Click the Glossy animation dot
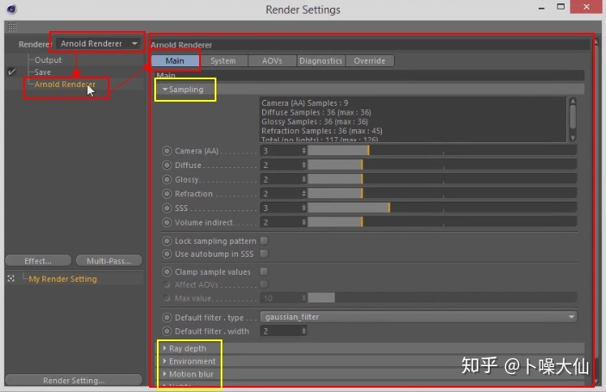Image resolution: width=606 pixels, height=392 pixels. point(166,179)
